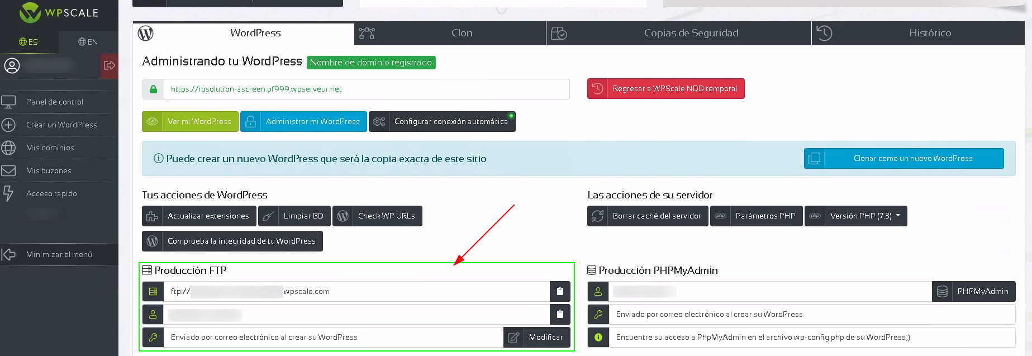Viewport: 1032px width, 356px height.
Task: Copy the FTP host address to clipboard
Action: (x=560, y=291)
